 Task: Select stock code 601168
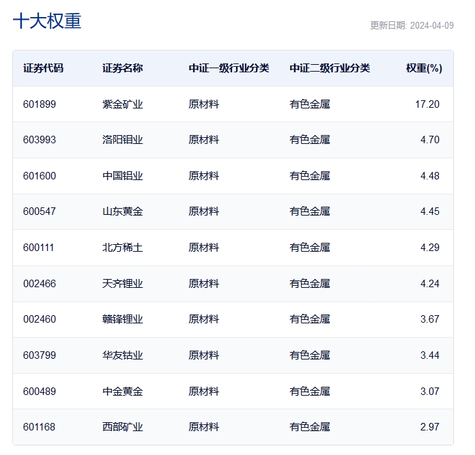[x=39, y=427]
